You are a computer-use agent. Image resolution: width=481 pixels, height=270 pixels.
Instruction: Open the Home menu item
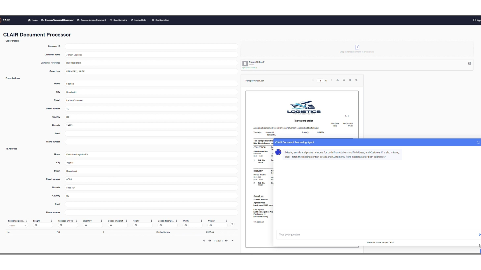click(x=33, y=20)
